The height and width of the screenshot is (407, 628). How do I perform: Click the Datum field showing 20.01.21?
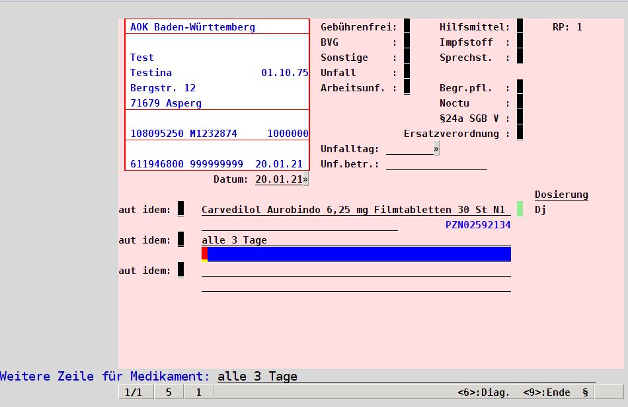279,179
